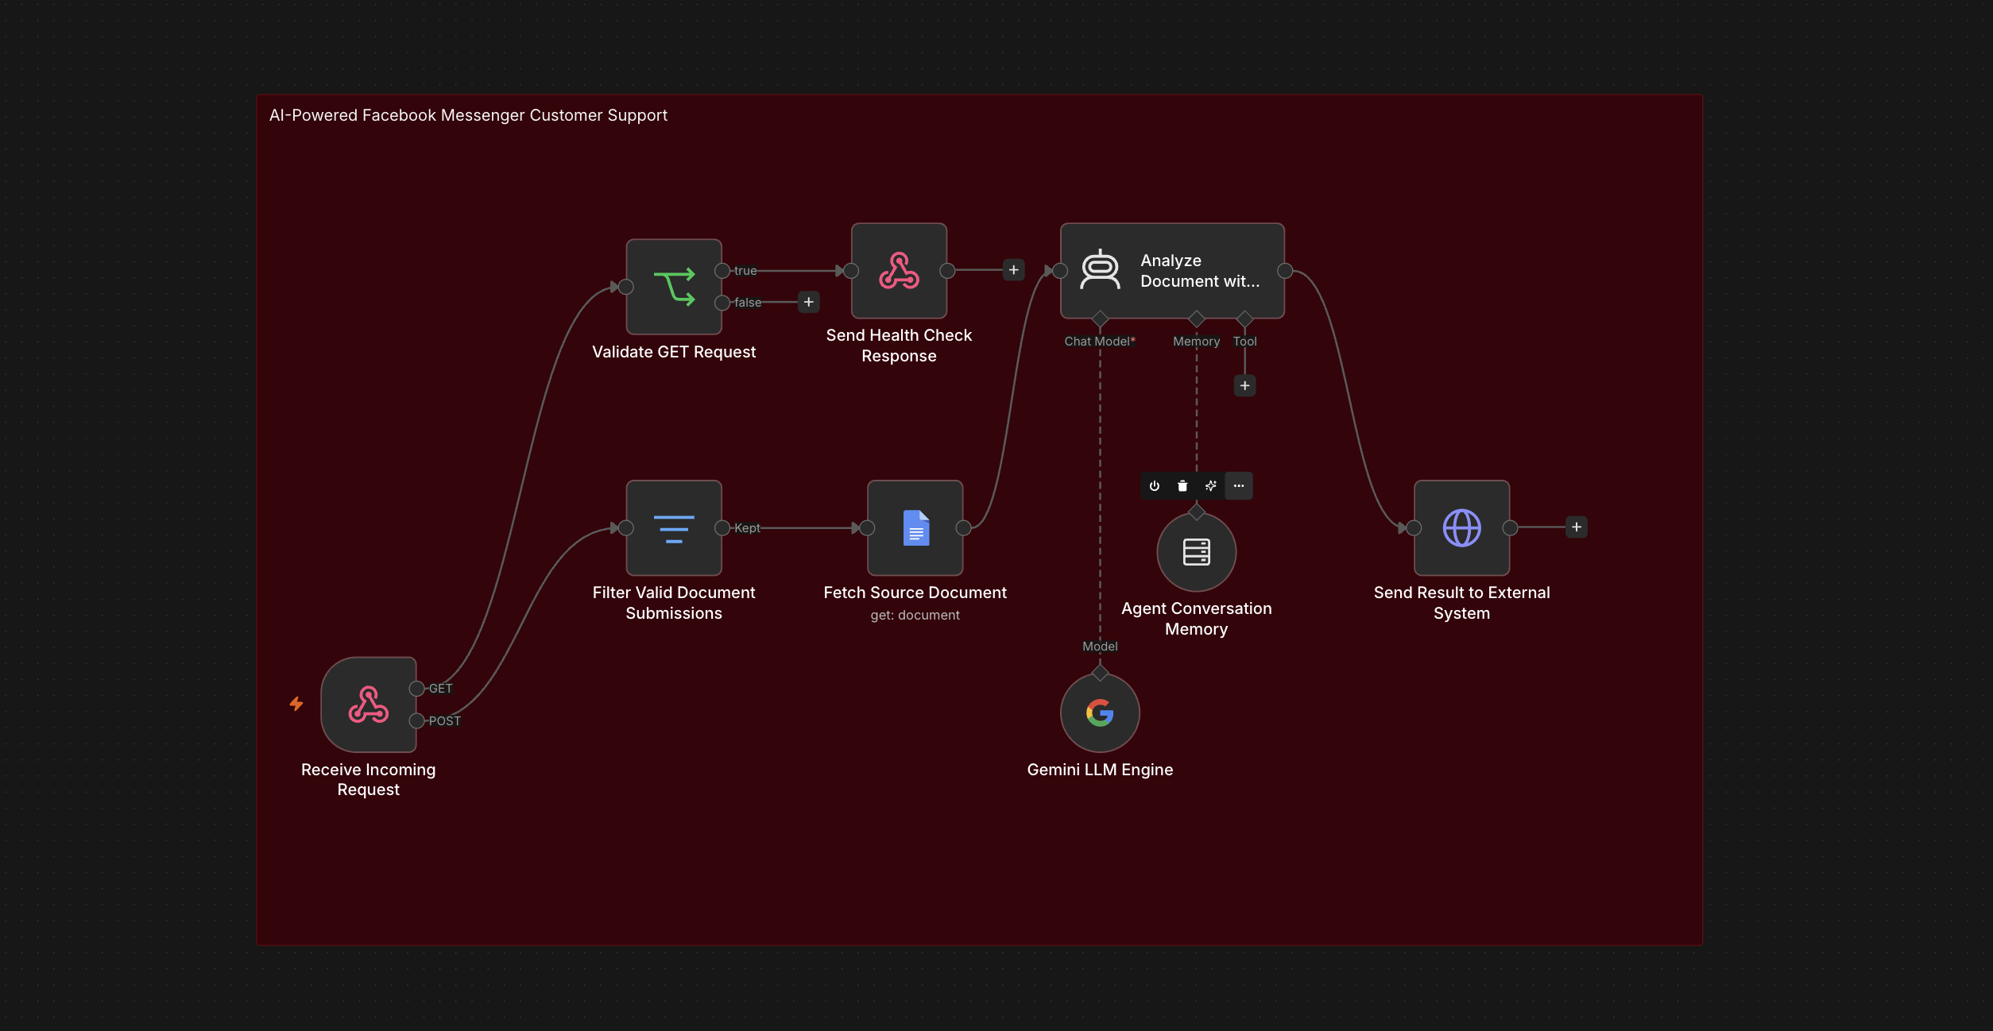Add a tool to the agent's Tool connector

pos(1244,386)
